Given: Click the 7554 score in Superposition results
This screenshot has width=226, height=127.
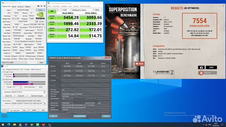Looking at the screenshot, I should click(x=200, y=21).
